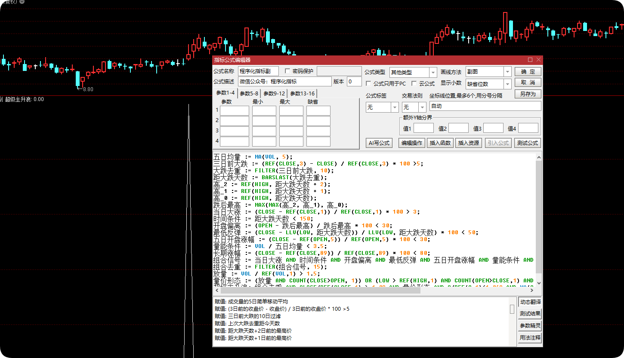Image resolution: width=624 pixels, height=358 pixels.
Task: Open the round dropdown icon beside 复权
Action: [22, 2]
